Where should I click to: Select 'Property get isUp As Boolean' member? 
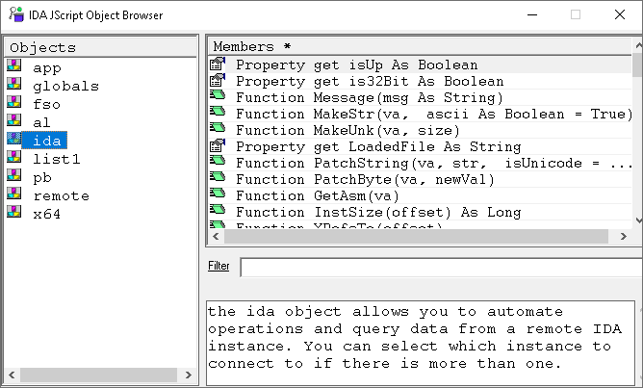click(420, 65)
